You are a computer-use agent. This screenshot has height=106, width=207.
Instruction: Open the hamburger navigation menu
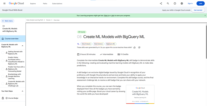click(5, 3)
